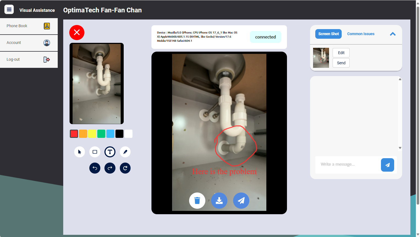
Task: Pick the red color swatch
Action: click(74, 134)
